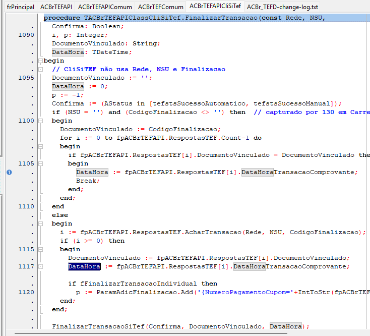Click the 'for i := 0 to' loop line

(x=161, y=138)
